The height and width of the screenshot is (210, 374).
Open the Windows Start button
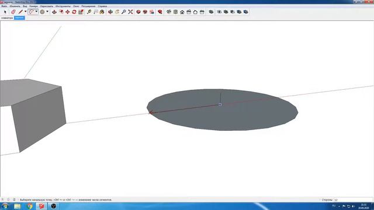pos(5,206)
